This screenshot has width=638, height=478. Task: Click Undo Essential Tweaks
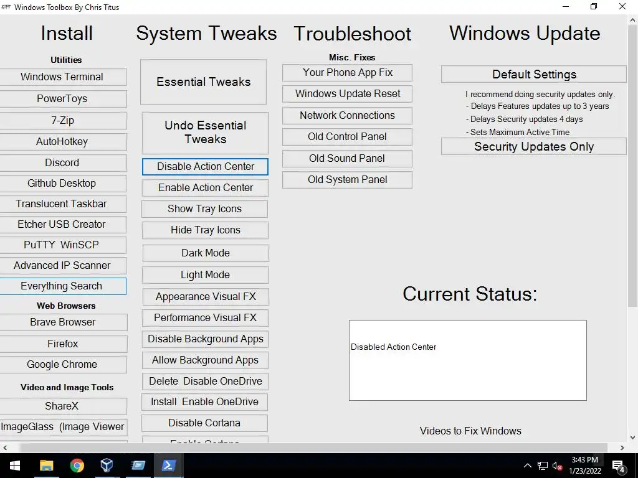click(x=205, y=133)
